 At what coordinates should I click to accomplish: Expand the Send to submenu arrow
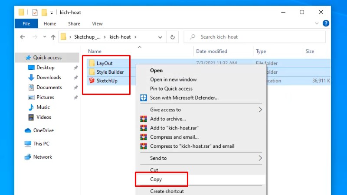[260, 158]
